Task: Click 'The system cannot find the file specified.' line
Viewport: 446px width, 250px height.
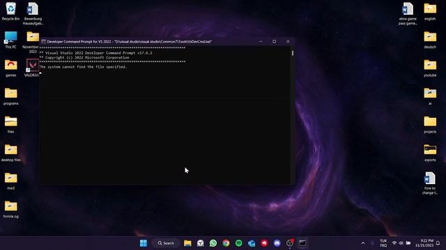Action: tap(83, 67)
